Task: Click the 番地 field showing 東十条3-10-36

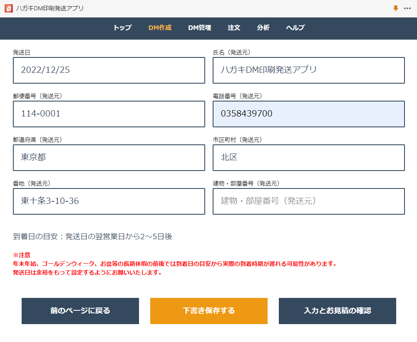Action: click(x=109, y=201)
